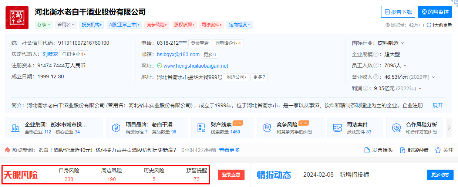The width and height of the screenshot is (458, 187).
Task: Open 核心企业 34 link
Action: pyautogui.click(x=68, y=132)
